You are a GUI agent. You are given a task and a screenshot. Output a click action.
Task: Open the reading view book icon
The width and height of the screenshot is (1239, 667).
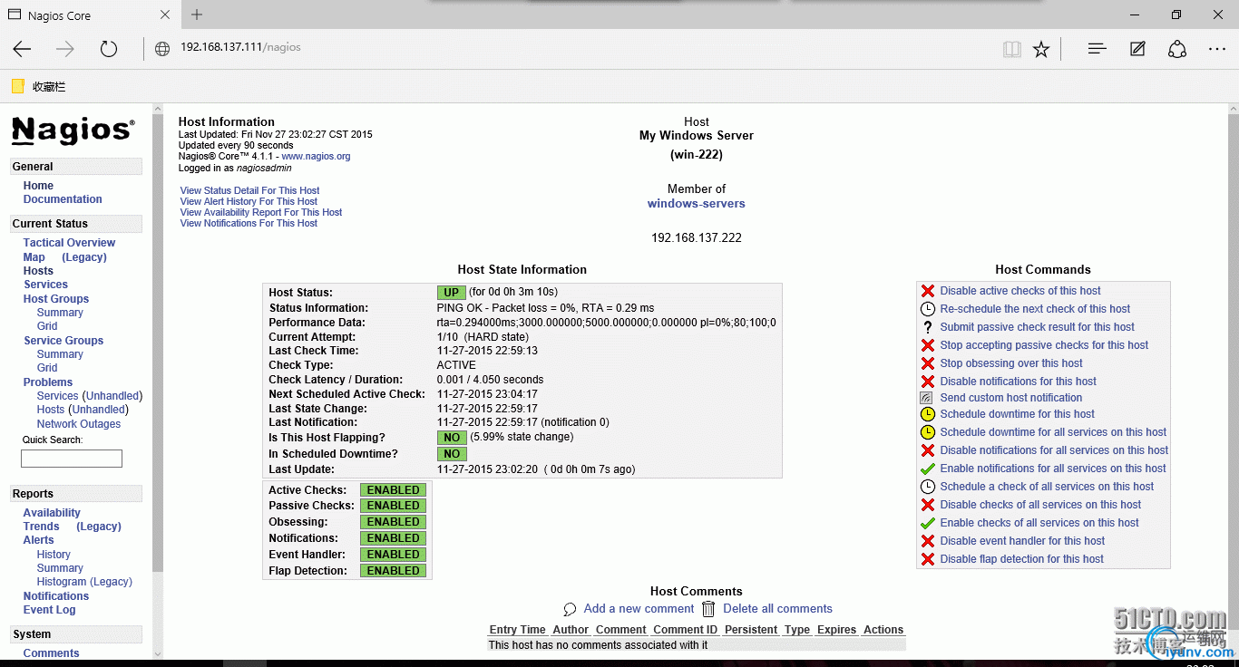(x=1012, y=49)
